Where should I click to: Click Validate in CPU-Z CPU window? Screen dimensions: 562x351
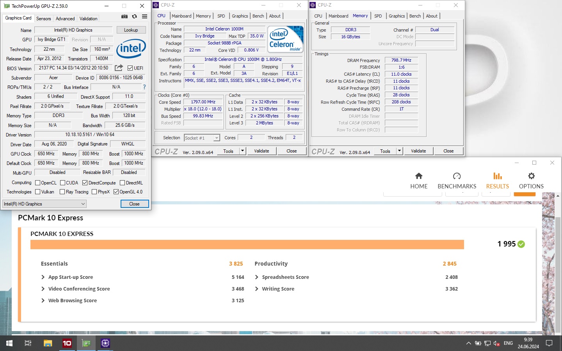[261, 151]
